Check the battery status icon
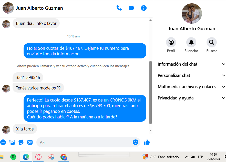 [x=193, y=157]
